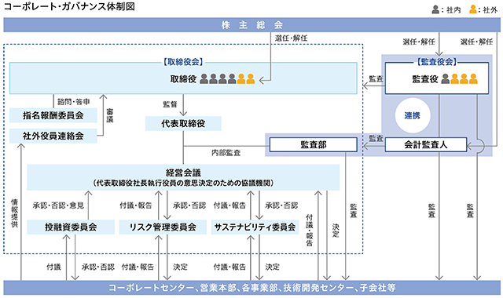Screen dimensions: 503x298
Task: Click the arrowhead pointing into 会計監査人 box
Action: (469, 147)
